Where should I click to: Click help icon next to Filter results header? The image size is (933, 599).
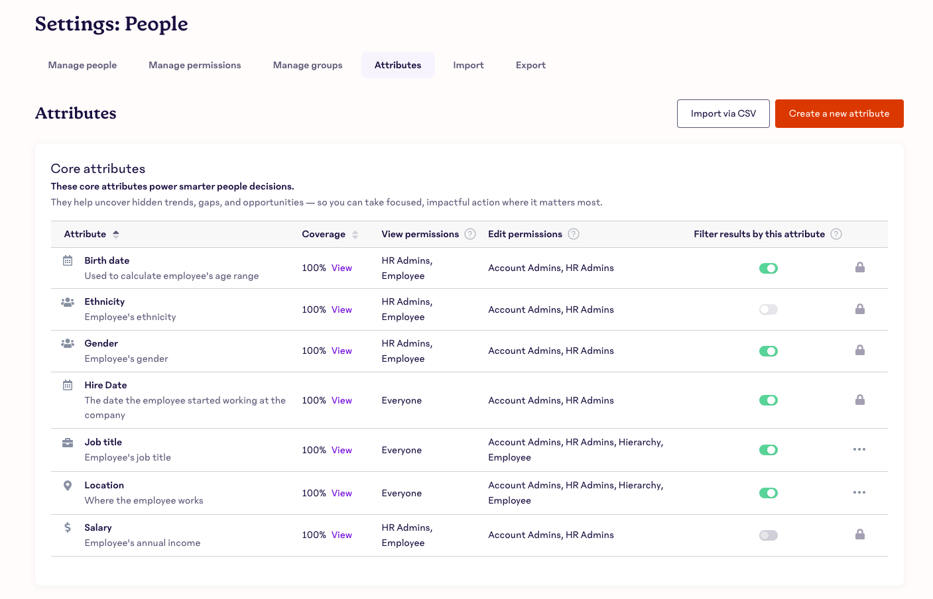(x=836, y=234)
